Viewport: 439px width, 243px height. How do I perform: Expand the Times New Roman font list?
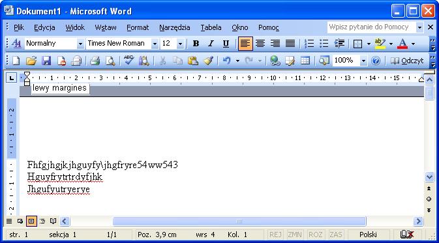coord(154,44)
